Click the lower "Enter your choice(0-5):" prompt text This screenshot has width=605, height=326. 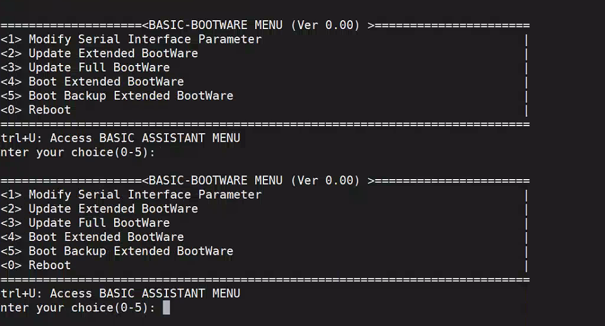78,308
